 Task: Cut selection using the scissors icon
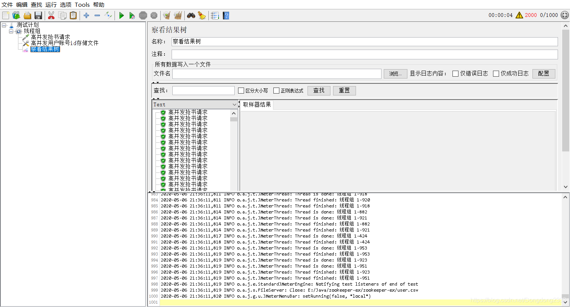tap(51, 15)
